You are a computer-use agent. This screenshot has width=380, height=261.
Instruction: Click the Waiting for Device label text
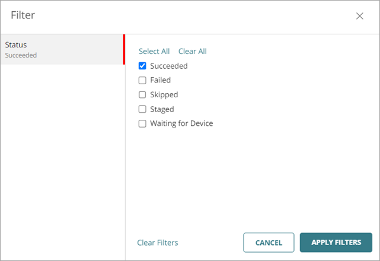181,123
